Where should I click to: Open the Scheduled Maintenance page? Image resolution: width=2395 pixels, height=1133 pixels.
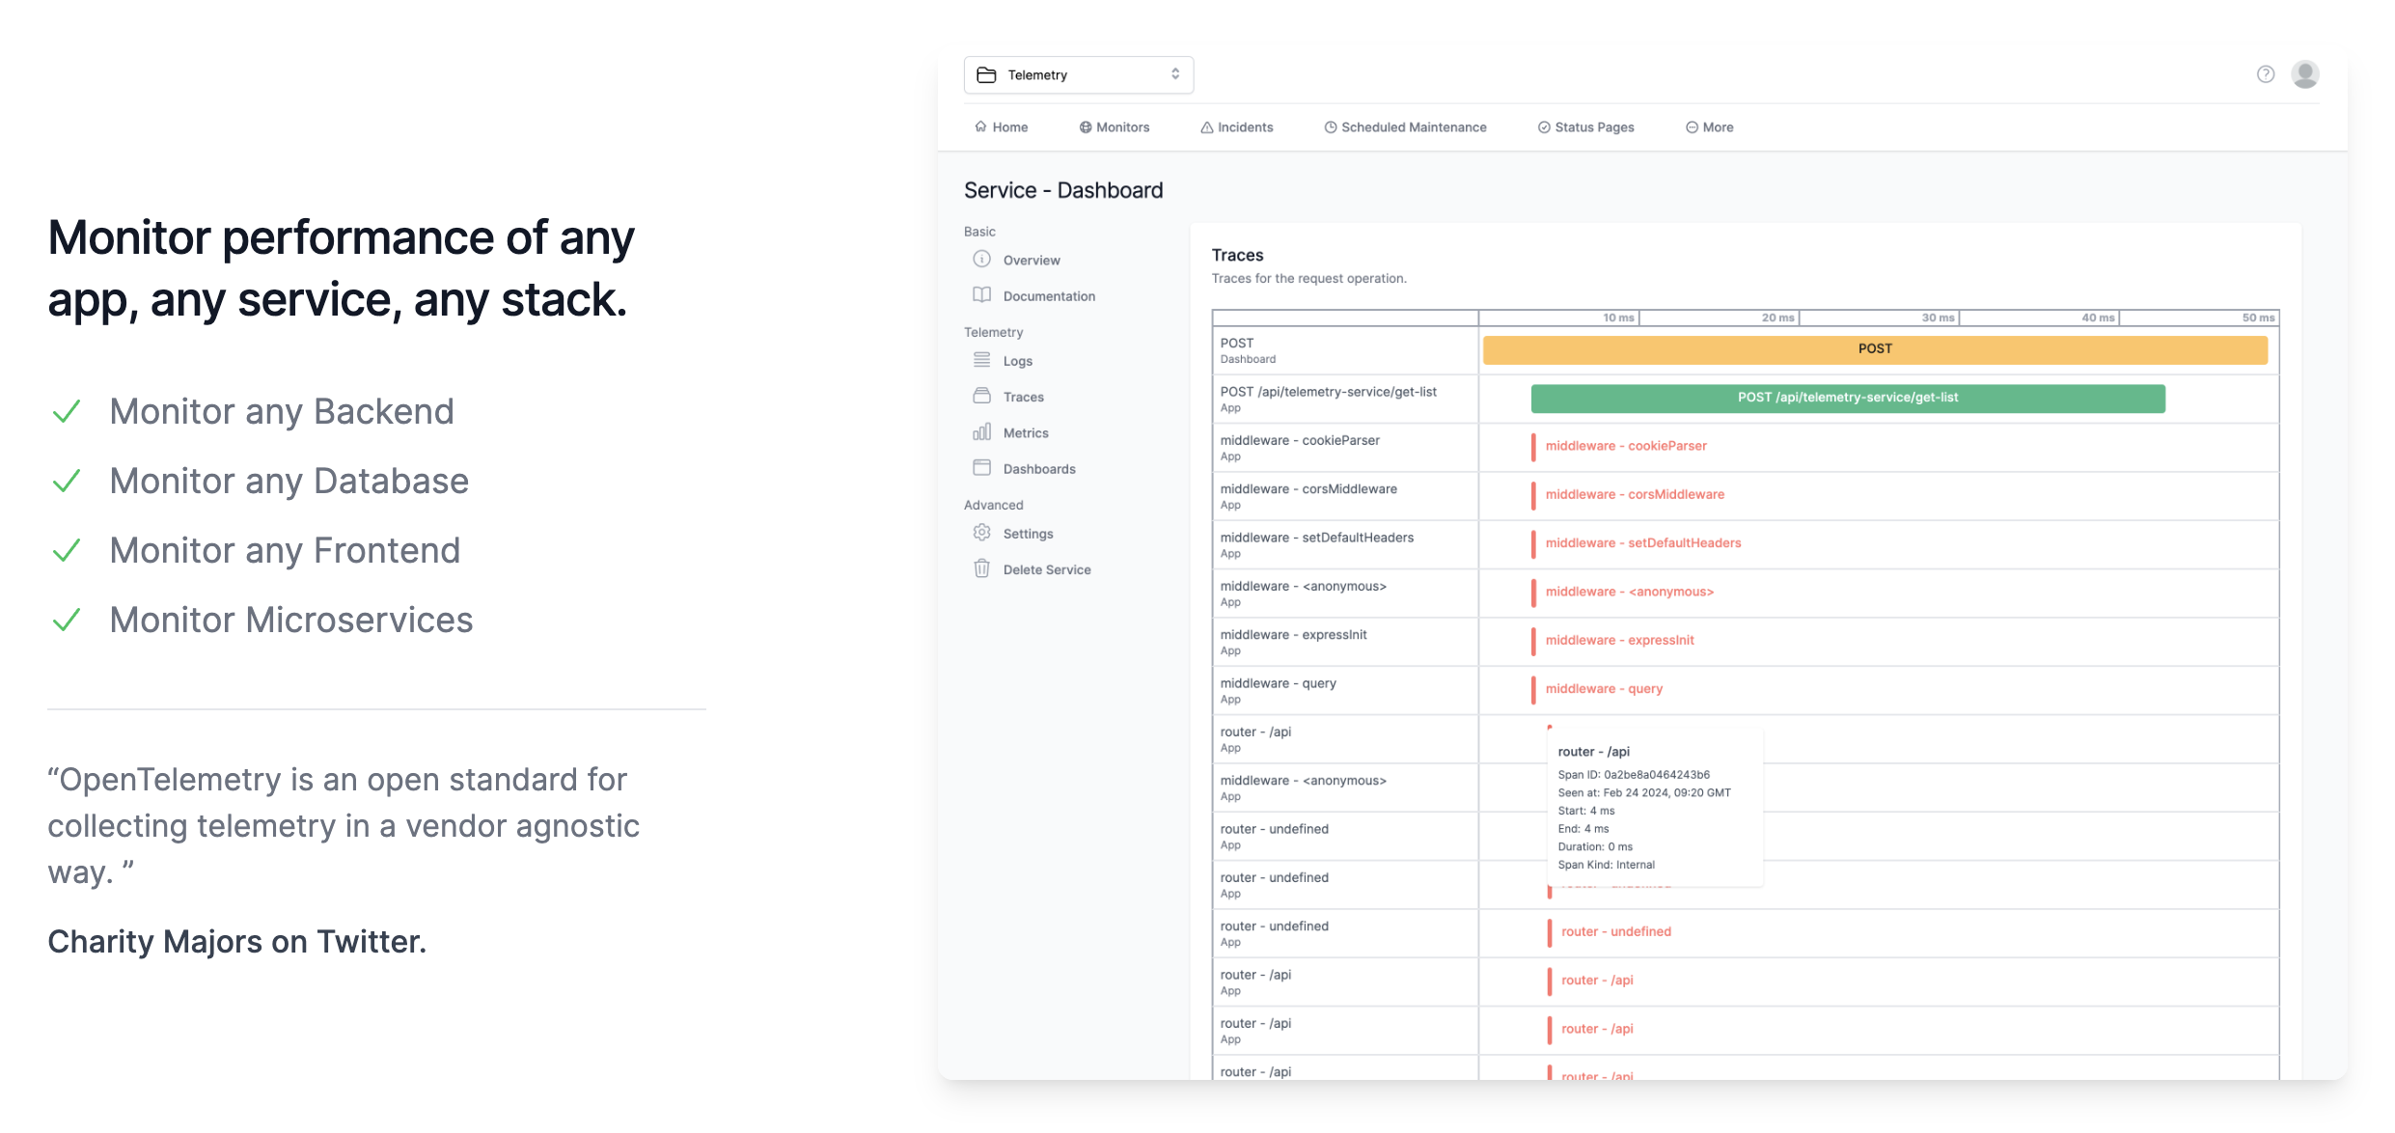(1405, 127)
